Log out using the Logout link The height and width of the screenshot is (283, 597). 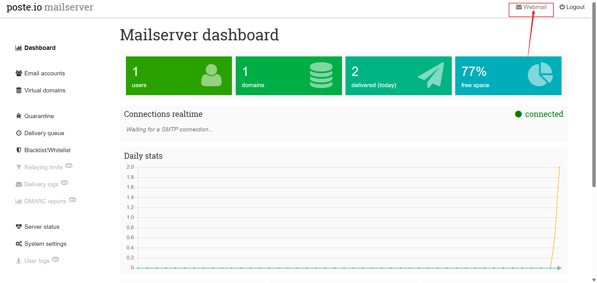click(572, 7)
